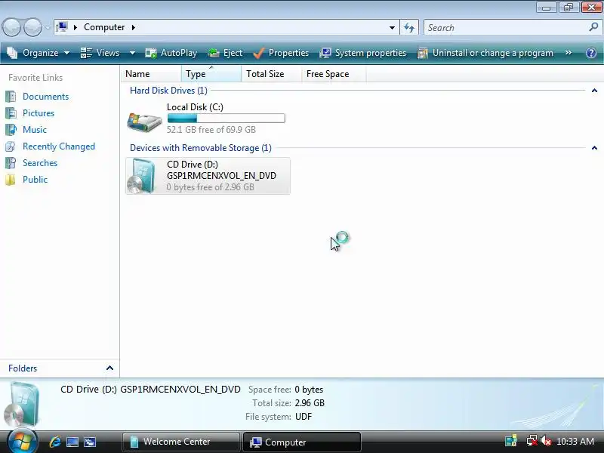This screenshot has width=604, height=453.
Task: Click the Searches icon
Action: click(11, 163)
